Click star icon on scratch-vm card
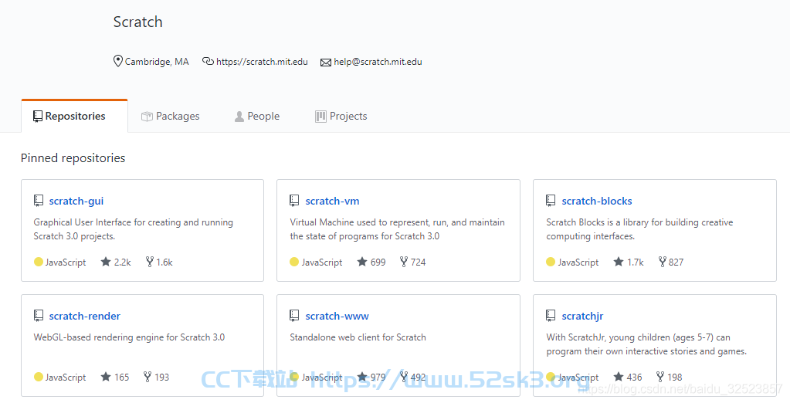The width and height of the screenshot is (790, 403). pos(362,262)
